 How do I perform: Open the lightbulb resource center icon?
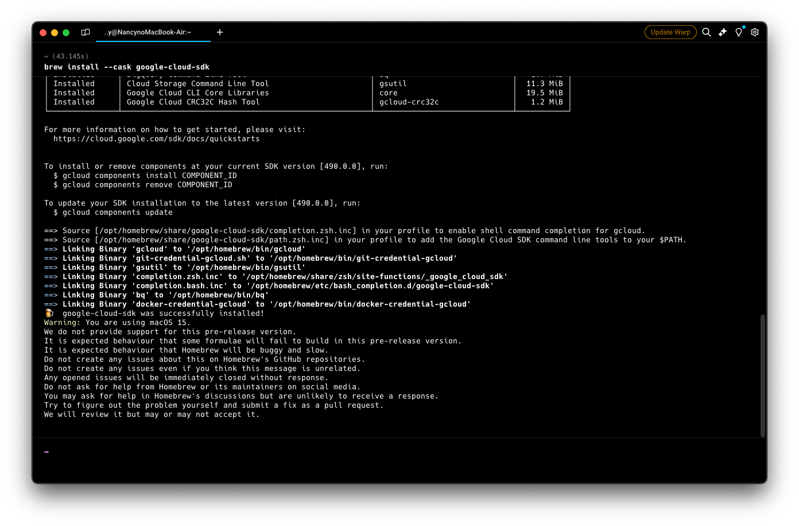[739, 32]
